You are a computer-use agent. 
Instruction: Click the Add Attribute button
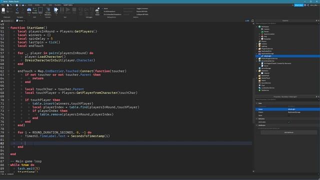point(289,132)
